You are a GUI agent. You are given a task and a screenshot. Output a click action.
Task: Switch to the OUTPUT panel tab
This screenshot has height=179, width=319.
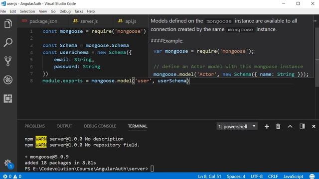64,126
